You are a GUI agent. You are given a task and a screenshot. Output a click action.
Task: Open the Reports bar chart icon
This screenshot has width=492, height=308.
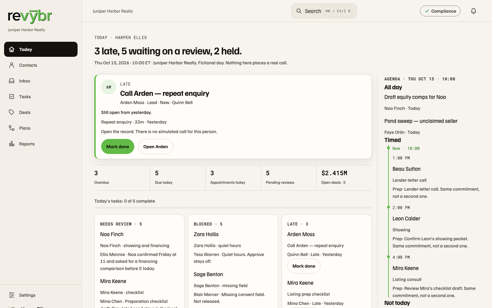[12, 144]
